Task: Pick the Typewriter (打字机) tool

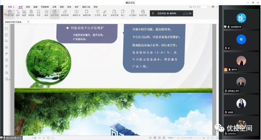Action: tap(98, 13)
